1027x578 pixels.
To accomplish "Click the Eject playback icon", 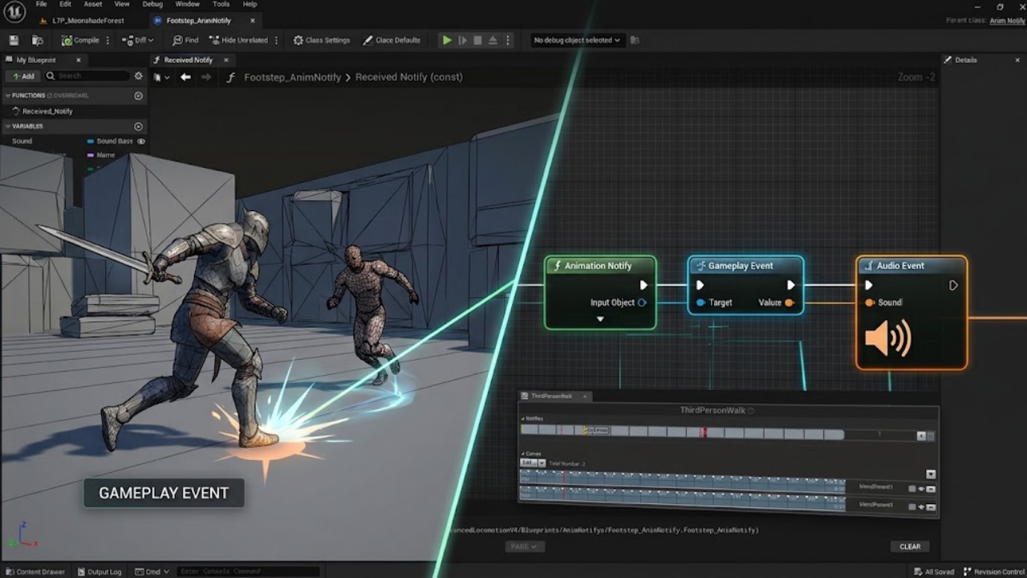I will (493, 40).
